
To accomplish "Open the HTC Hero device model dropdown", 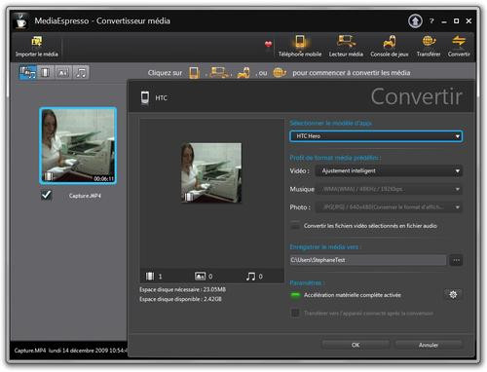I will (376, 136).
